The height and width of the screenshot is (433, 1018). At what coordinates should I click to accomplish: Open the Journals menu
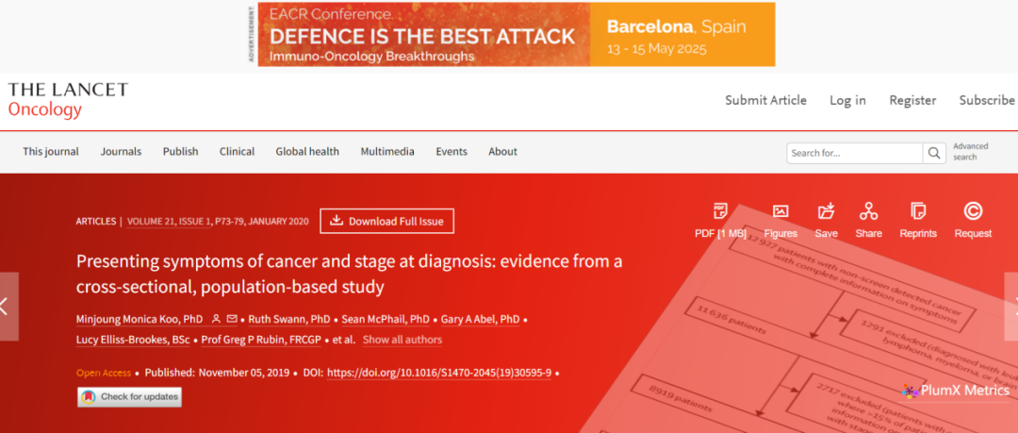121,152
